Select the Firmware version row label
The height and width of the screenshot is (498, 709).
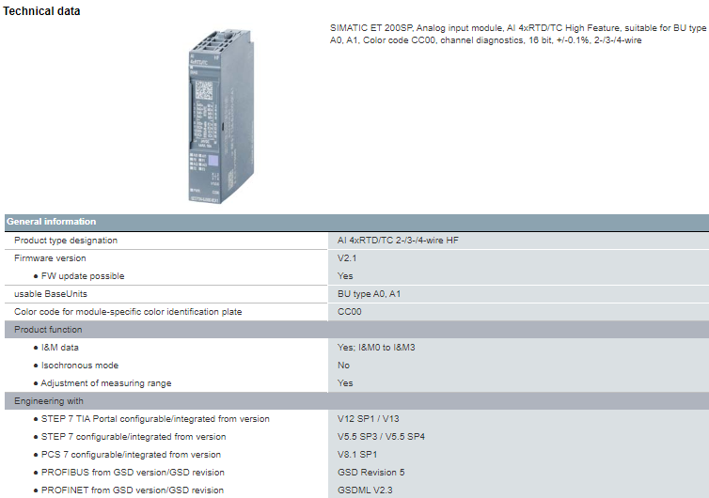(50, 258)
